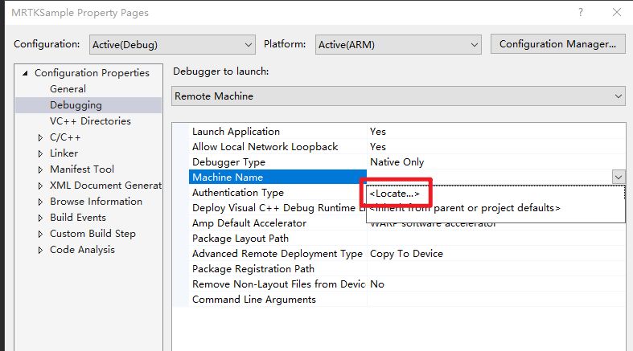Click the No value of Remove Non-Layout Files

coord(496,284)
